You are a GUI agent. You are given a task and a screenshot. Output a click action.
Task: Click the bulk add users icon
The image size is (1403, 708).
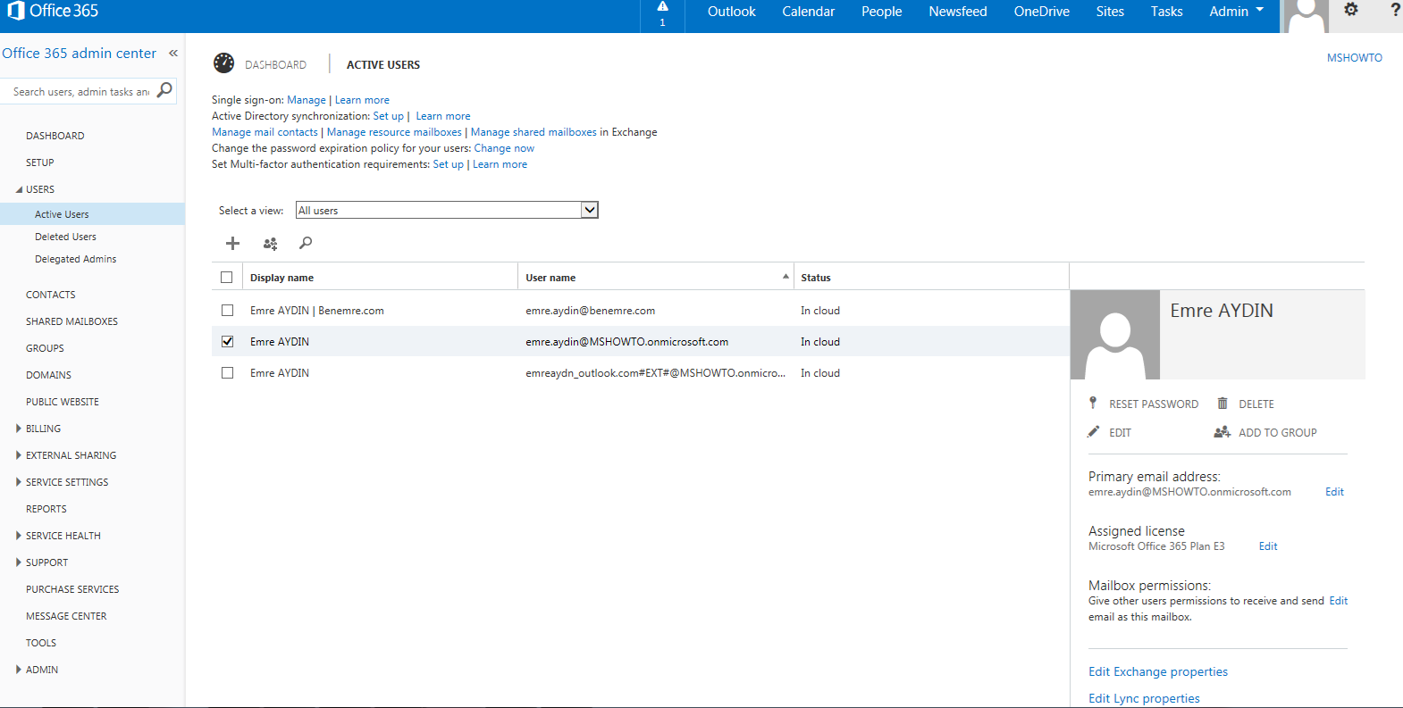pyautogui.click(x=270, y=243)
